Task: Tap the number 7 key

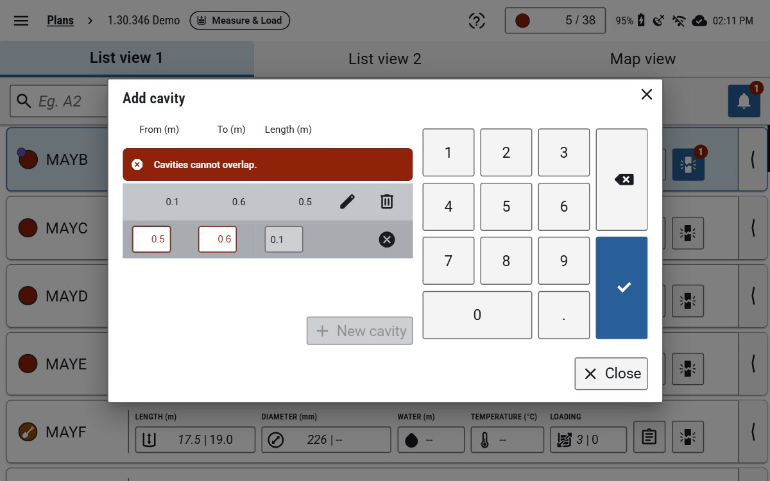Action: pyautogui.click(x=449, y=261)
